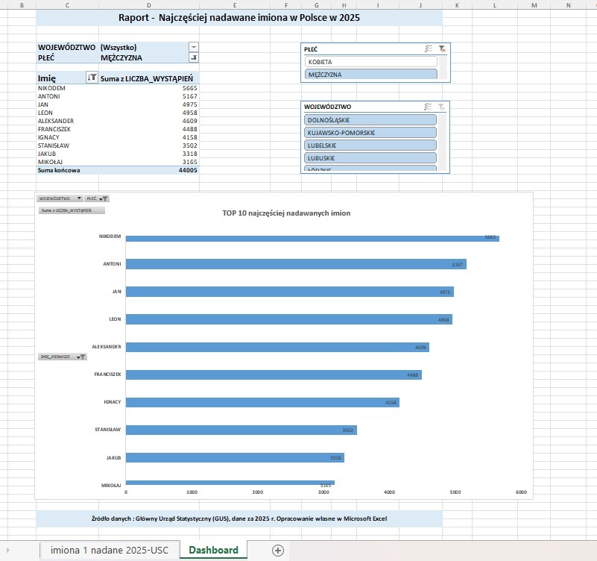Select ANTONI cell in pivot table

coord(68,96)
